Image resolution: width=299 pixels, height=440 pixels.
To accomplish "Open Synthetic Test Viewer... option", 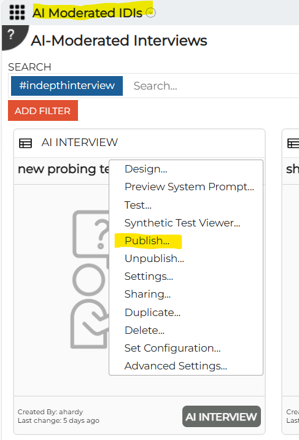I will (182, 223).
